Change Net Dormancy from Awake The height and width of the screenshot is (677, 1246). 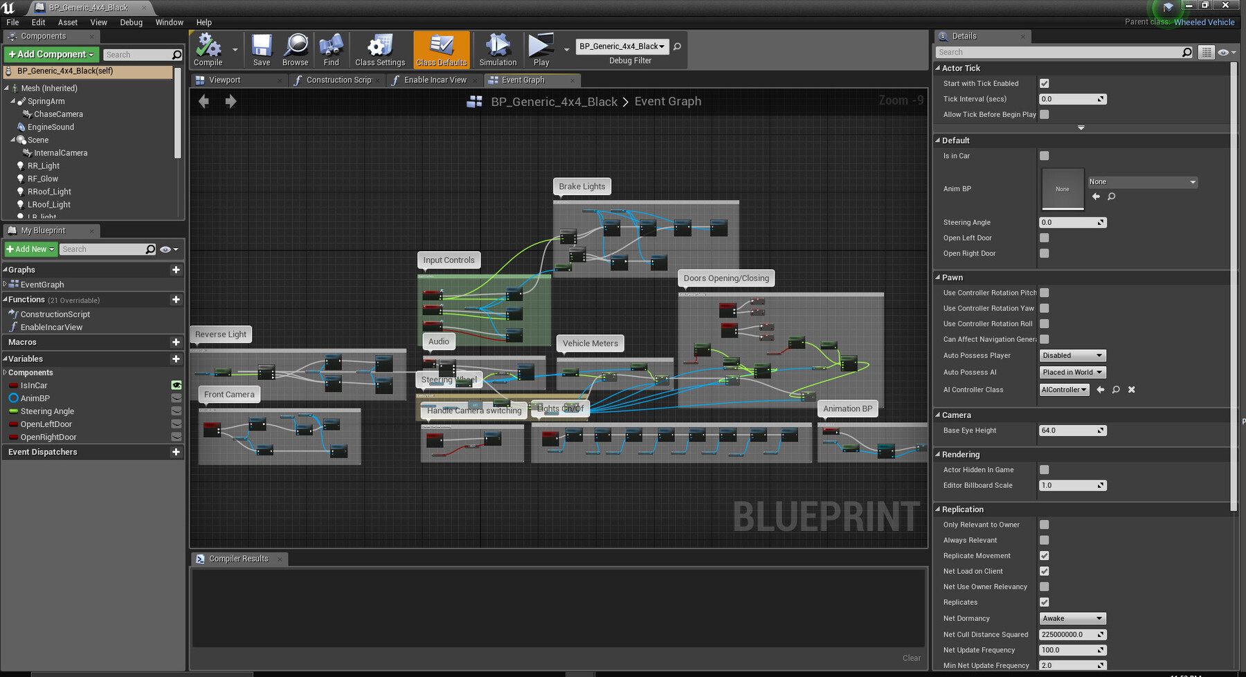(1072, 618)
